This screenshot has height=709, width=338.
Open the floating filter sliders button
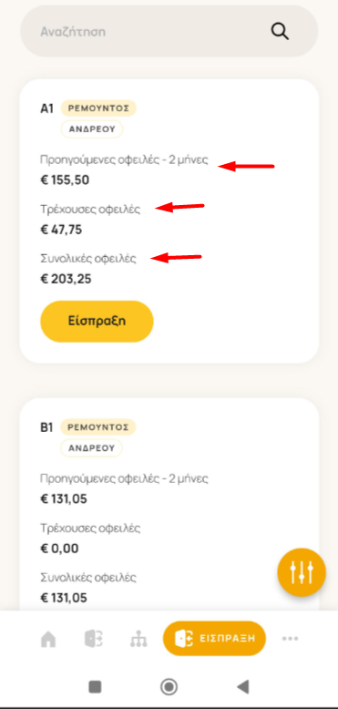pos(302,572)
